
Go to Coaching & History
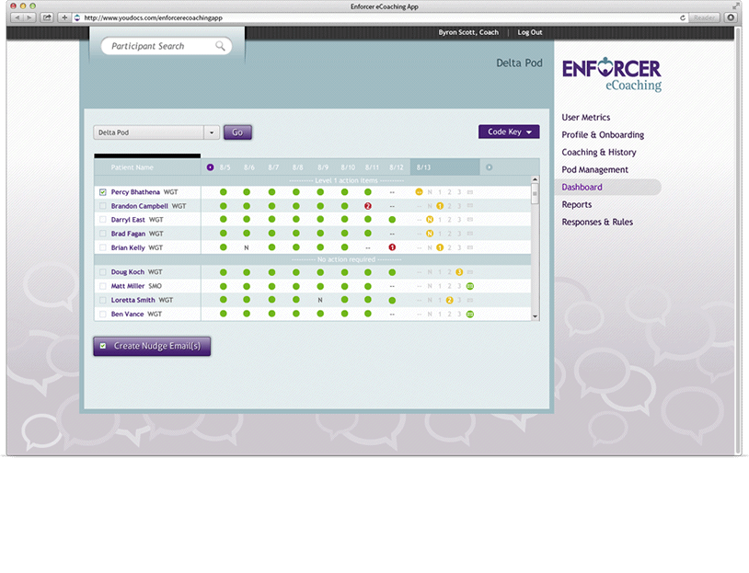599,153
